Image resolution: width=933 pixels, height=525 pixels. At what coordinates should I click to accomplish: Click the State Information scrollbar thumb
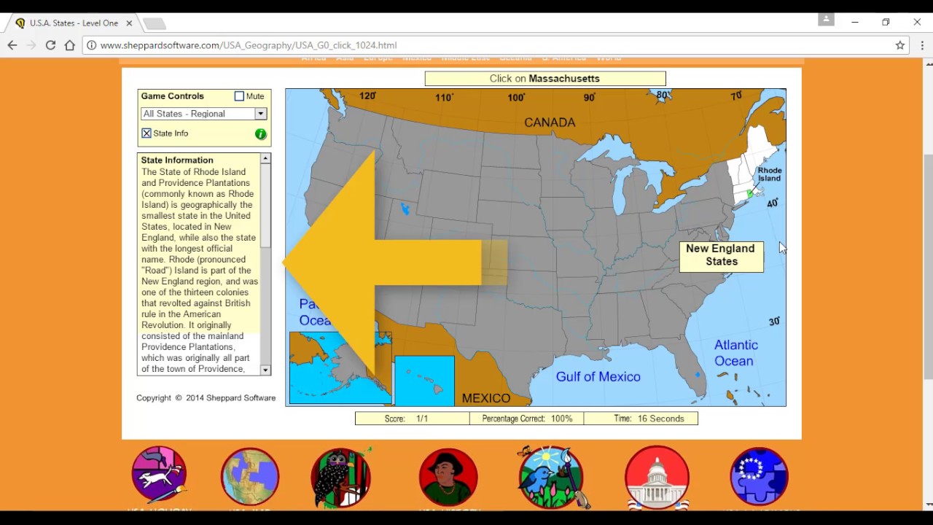[265, 206]
